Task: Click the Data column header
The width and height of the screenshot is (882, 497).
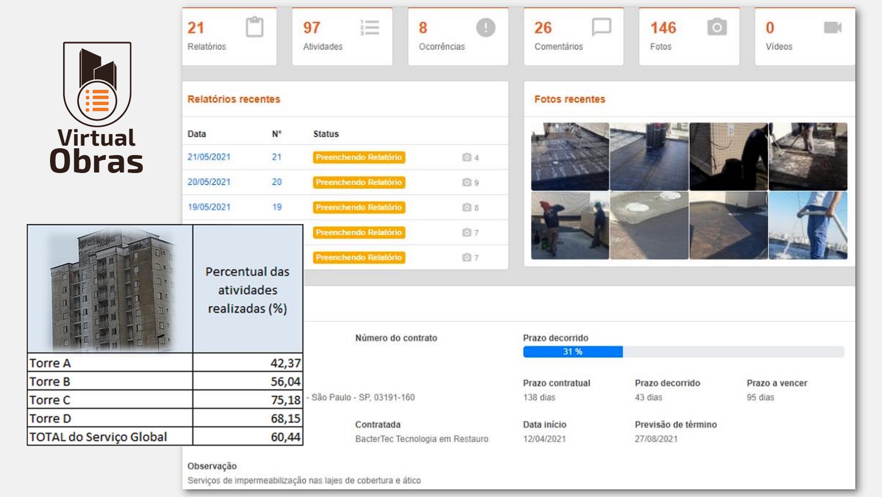Action: [x=196, y=134]
